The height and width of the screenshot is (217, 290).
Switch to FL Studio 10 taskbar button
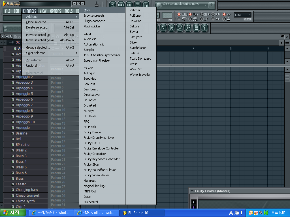tap(142, 213)
